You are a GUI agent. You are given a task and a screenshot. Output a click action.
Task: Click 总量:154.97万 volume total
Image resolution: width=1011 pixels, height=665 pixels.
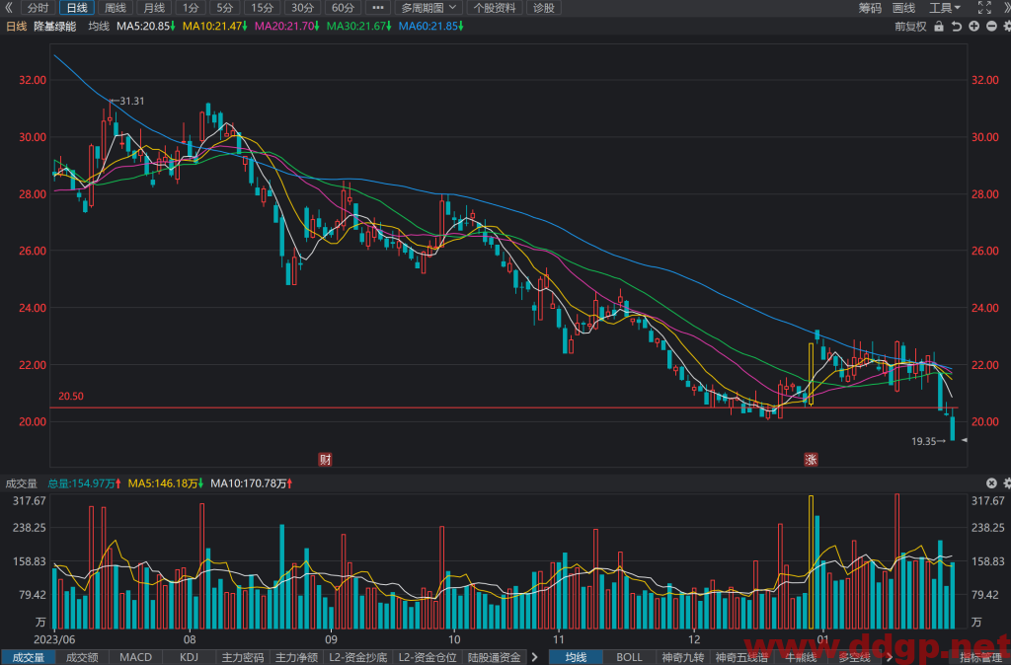tap(85, 483)
